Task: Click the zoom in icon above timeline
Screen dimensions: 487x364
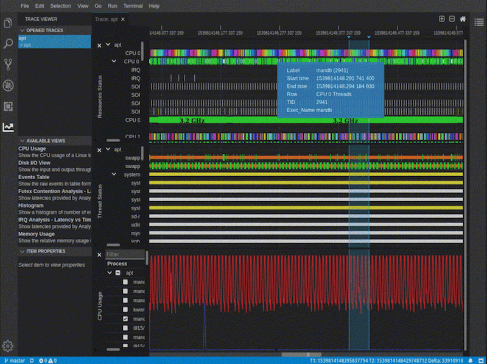Action: tap(442, 19)
